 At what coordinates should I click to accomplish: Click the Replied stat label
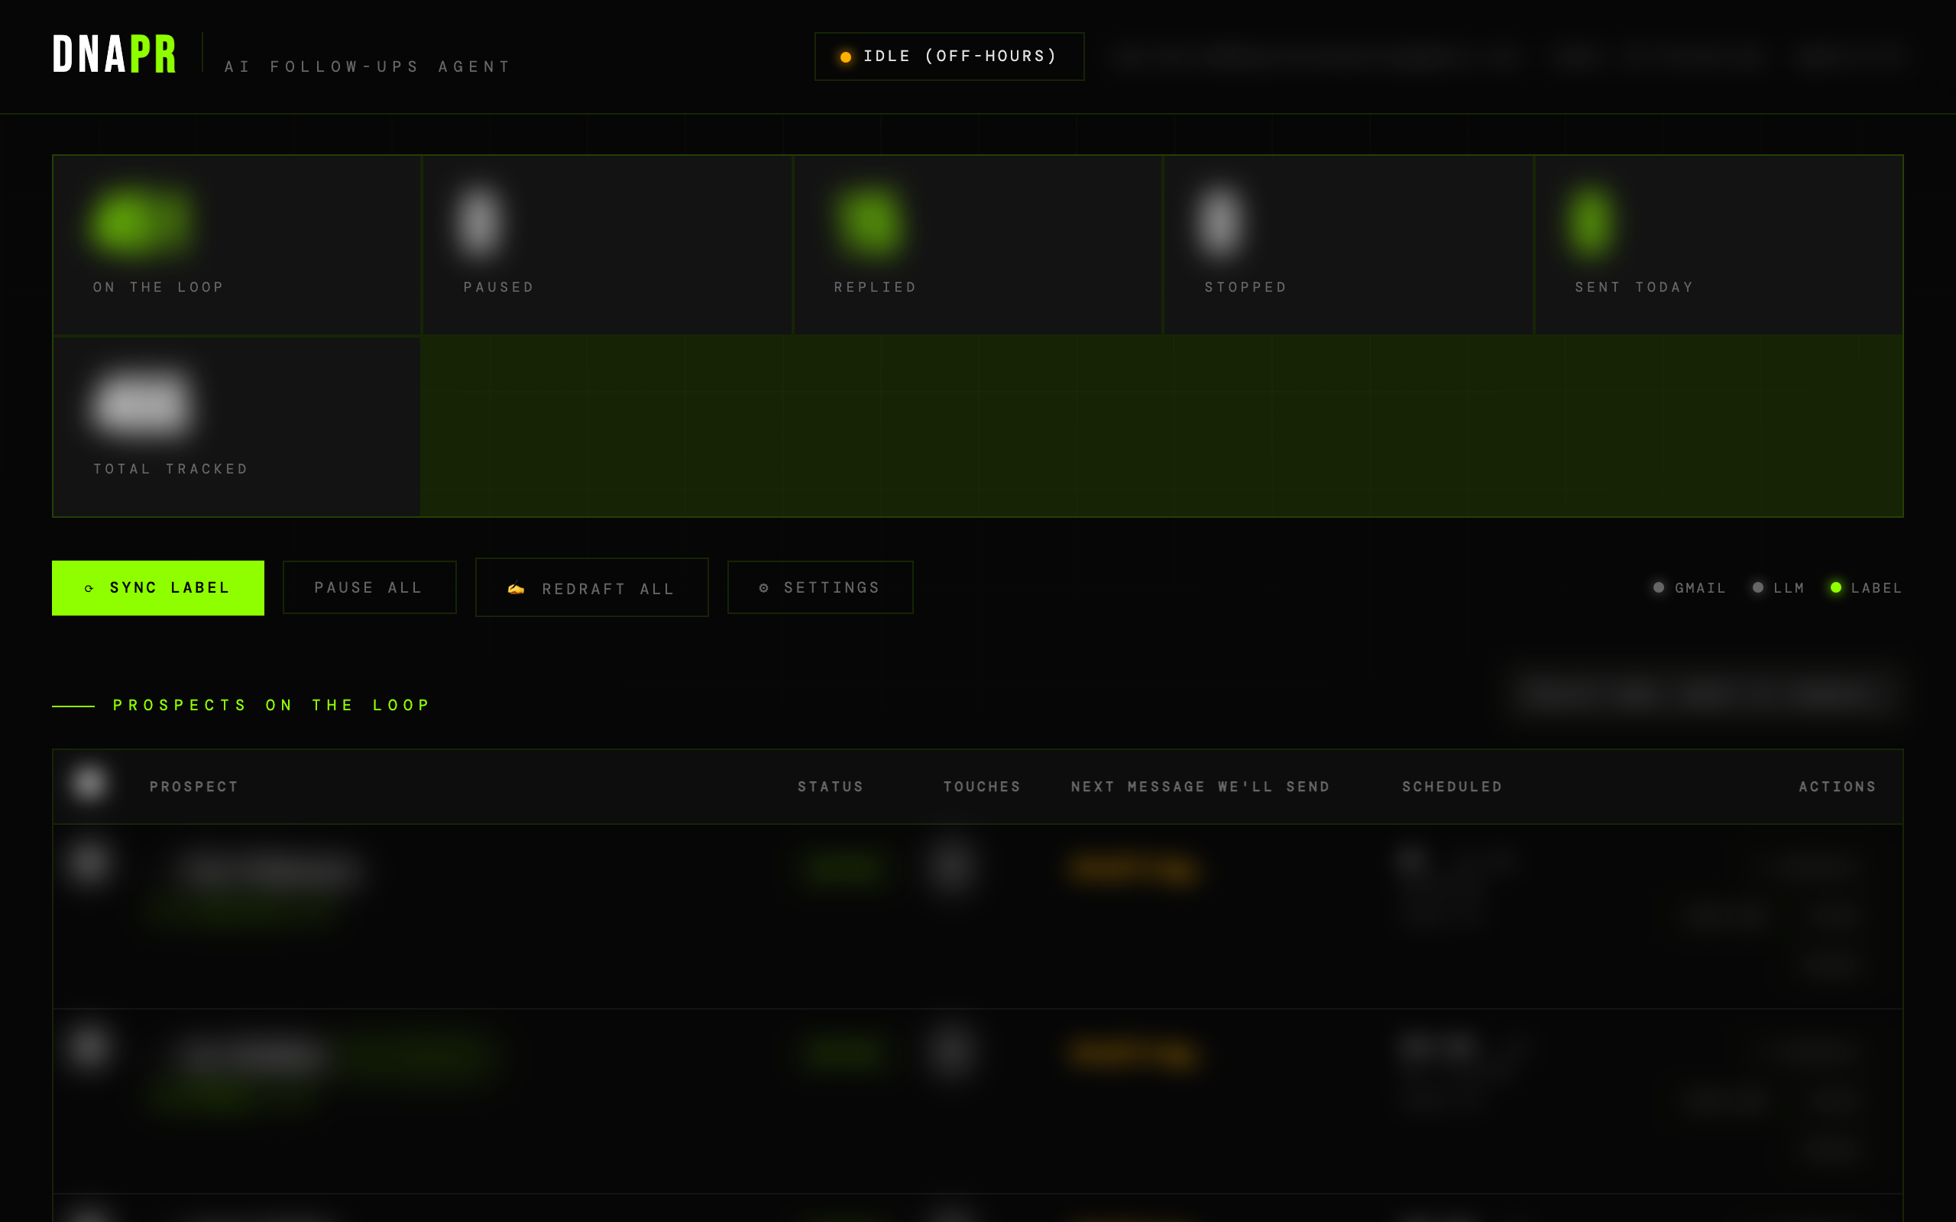tap(876, 287)
